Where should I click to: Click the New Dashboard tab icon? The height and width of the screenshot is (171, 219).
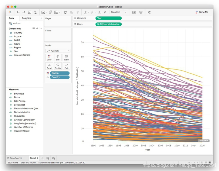(x=48, y=158)
